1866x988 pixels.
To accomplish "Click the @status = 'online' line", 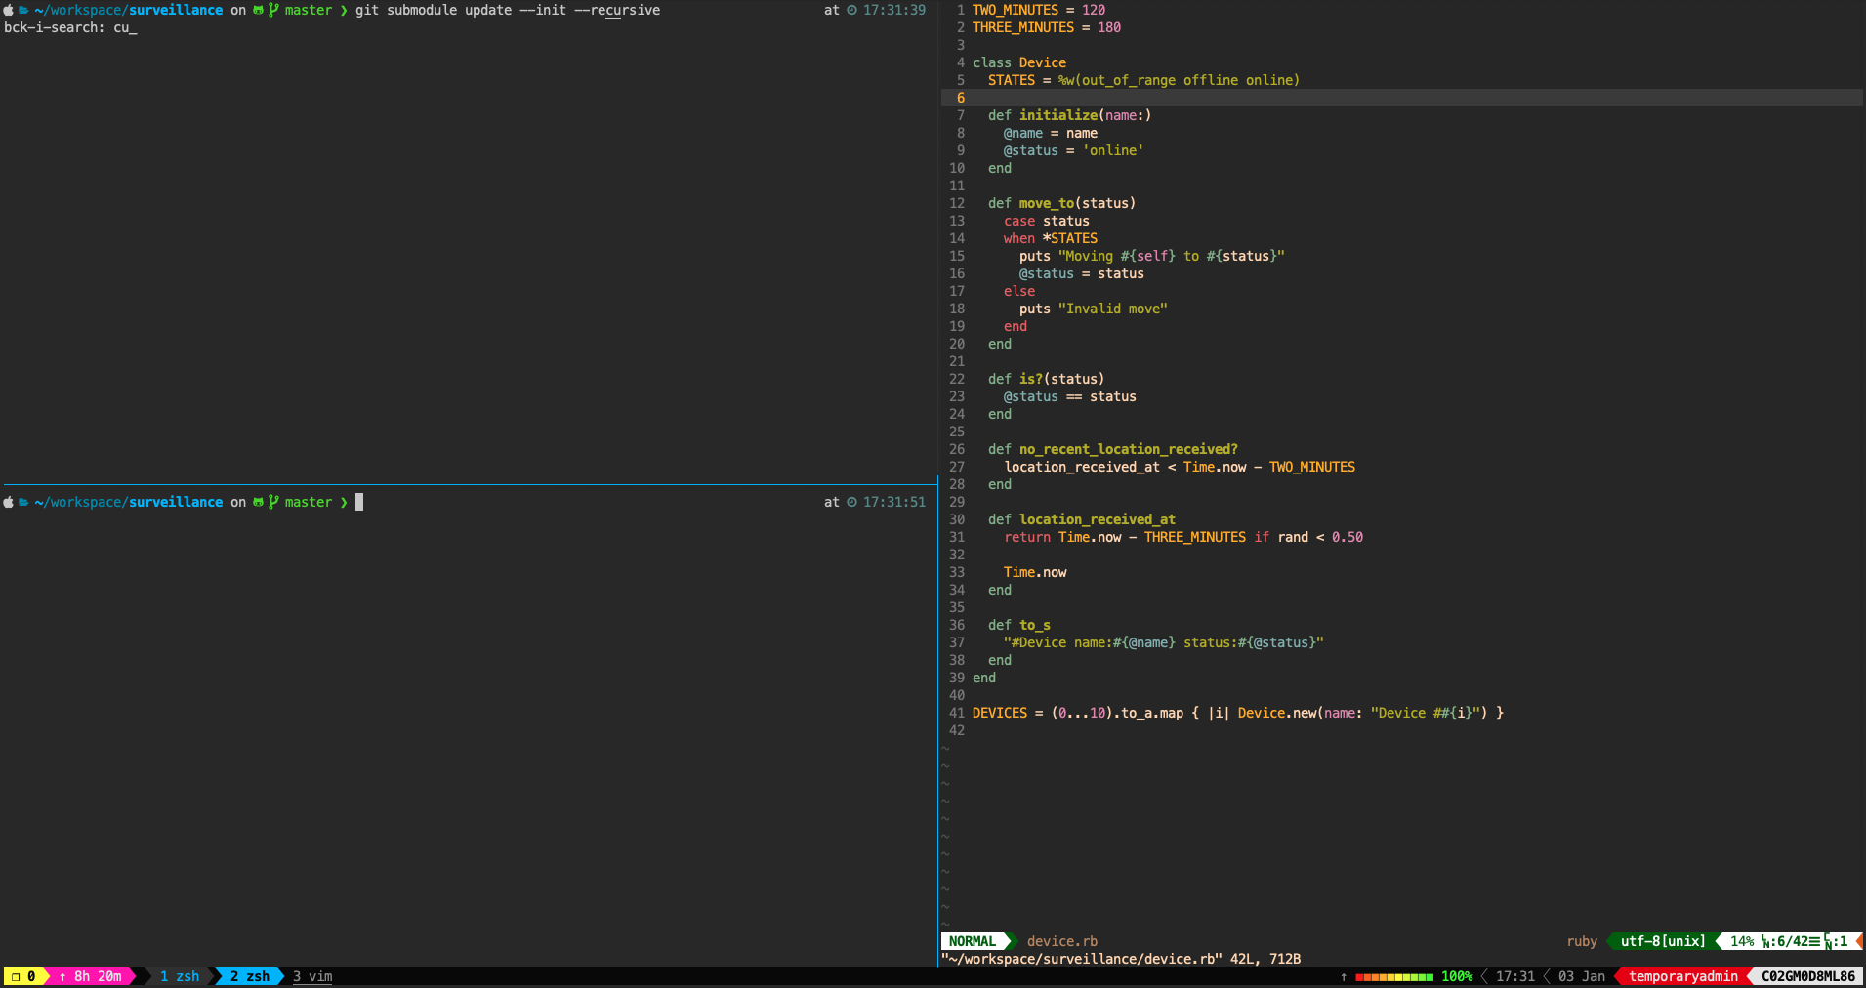I will [1073, 150].
